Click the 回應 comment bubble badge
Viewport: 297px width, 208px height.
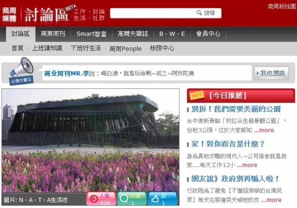[x=132, y=199]
